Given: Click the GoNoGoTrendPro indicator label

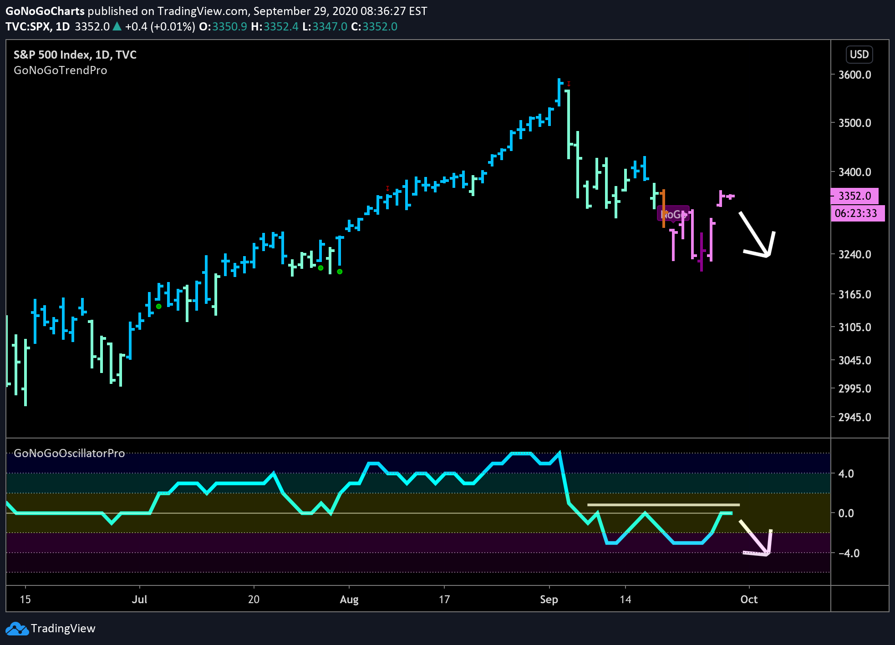Looking at the screenshot, I should [61, 71].
